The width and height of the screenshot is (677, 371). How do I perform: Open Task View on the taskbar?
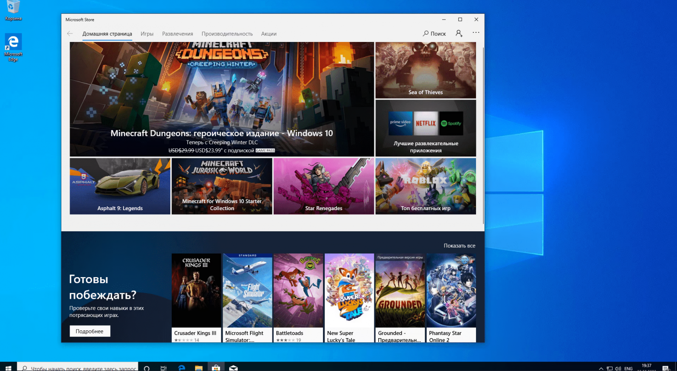point(164,368)
